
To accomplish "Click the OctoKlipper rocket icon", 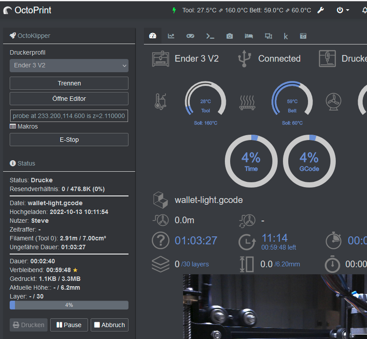I will pos(13,36).
